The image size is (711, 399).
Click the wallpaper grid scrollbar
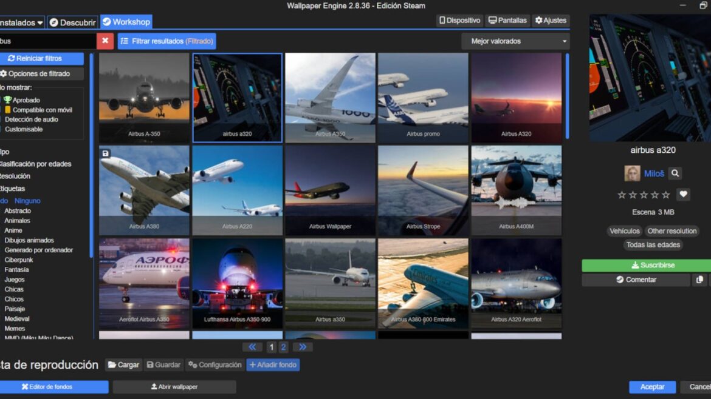[567, 96]
